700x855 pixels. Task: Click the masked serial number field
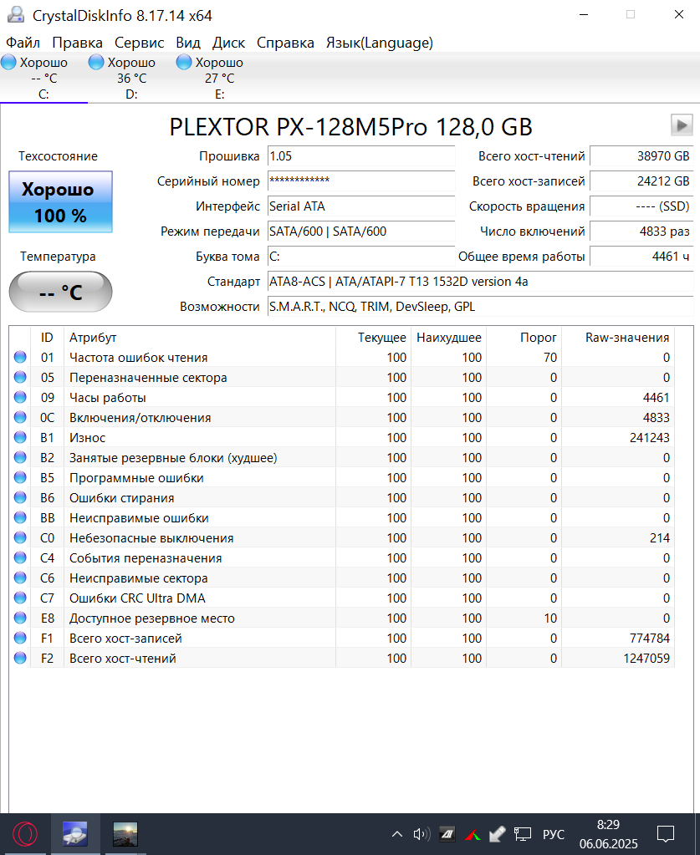click(x=361, y=181)
